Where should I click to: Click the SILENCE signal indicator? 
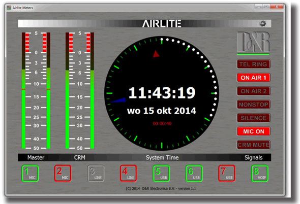(254, 118)
